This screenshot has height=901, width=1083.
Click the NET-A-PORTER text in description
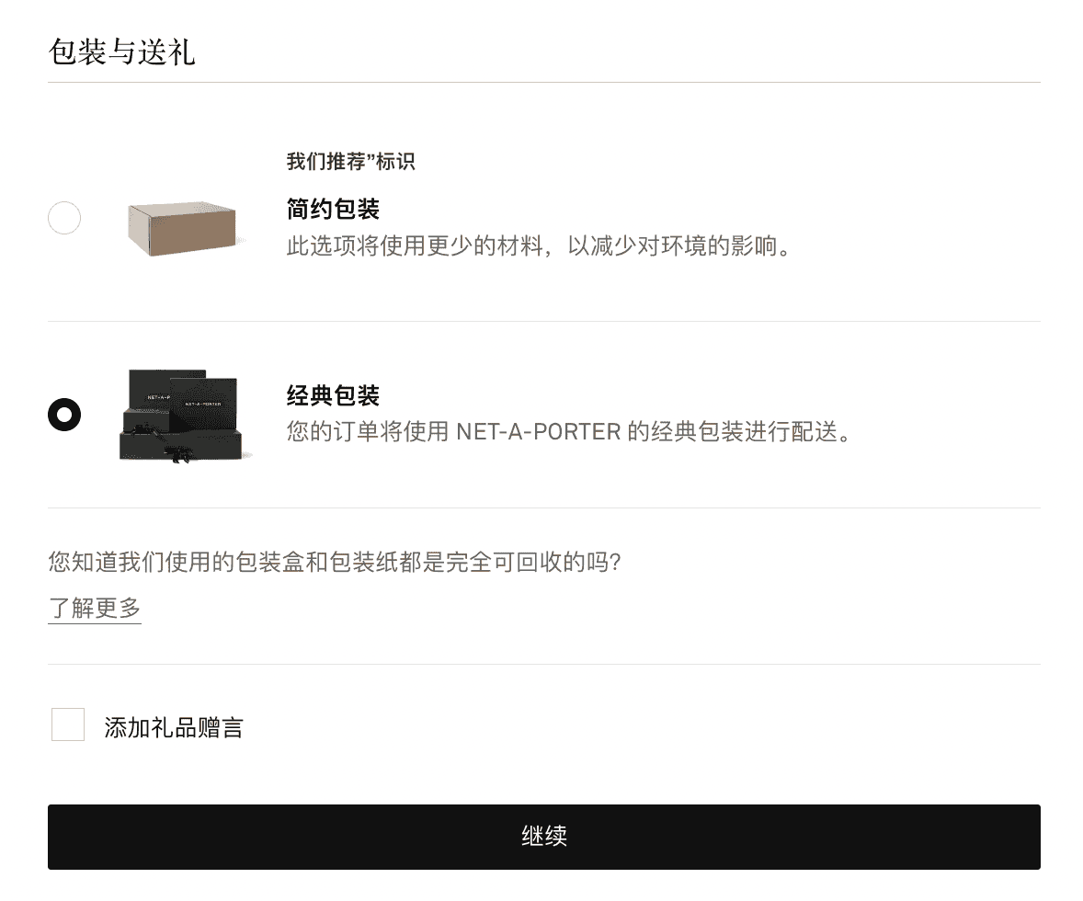[x=539, y=432]
